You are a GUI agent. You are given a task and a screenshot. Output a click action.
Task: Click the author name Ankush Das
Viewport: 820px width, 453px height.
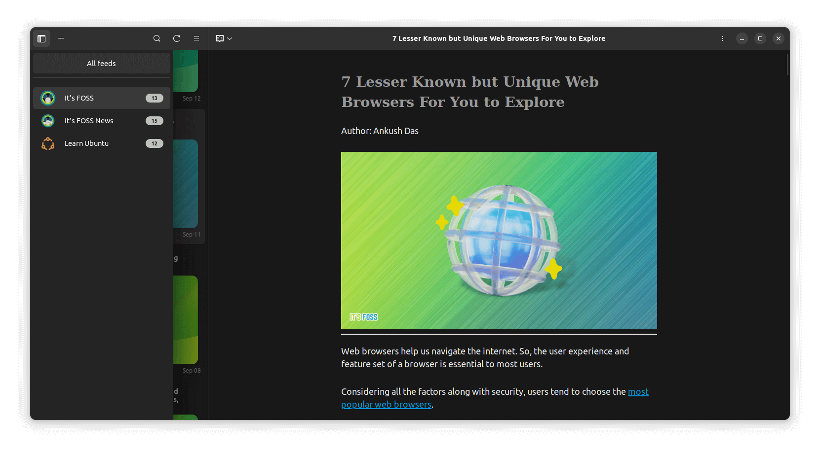[x=395, y=131]
